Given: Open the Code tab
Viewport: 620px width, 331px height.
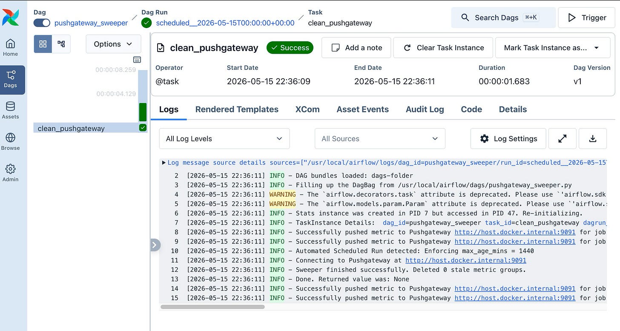Looking at the screenshot, I should [x=471, y=109].
